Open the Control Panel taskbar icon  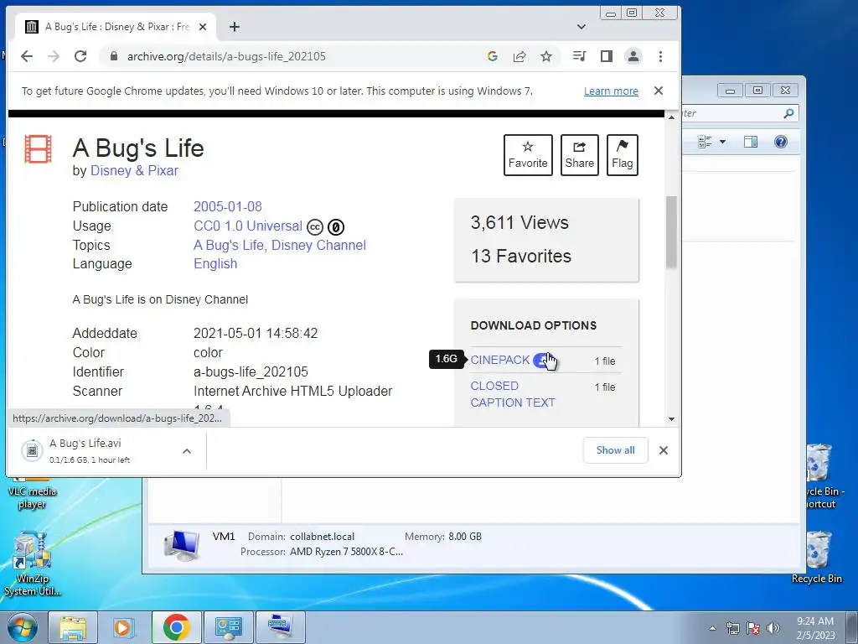(228, 627)
